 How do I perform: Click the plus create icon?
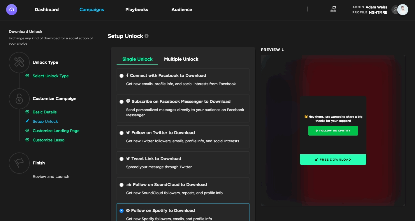307,9
